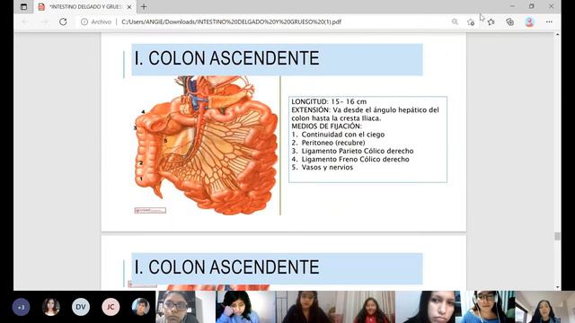575x323 pixels.
Task: Open browser Settings and more menu
Action: point(549,22)
